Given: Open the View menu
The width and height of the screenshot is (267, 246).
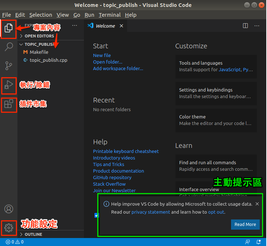Looking at the screenshot, I should click(62, 15).
